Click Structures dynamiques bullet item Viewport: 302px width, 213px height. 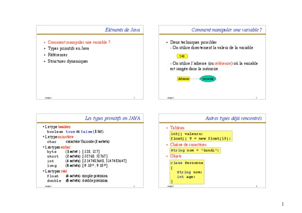[x=68, y=61]
